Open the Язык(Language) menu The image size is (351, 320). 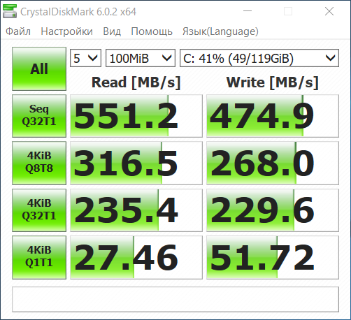click(220, 31)
